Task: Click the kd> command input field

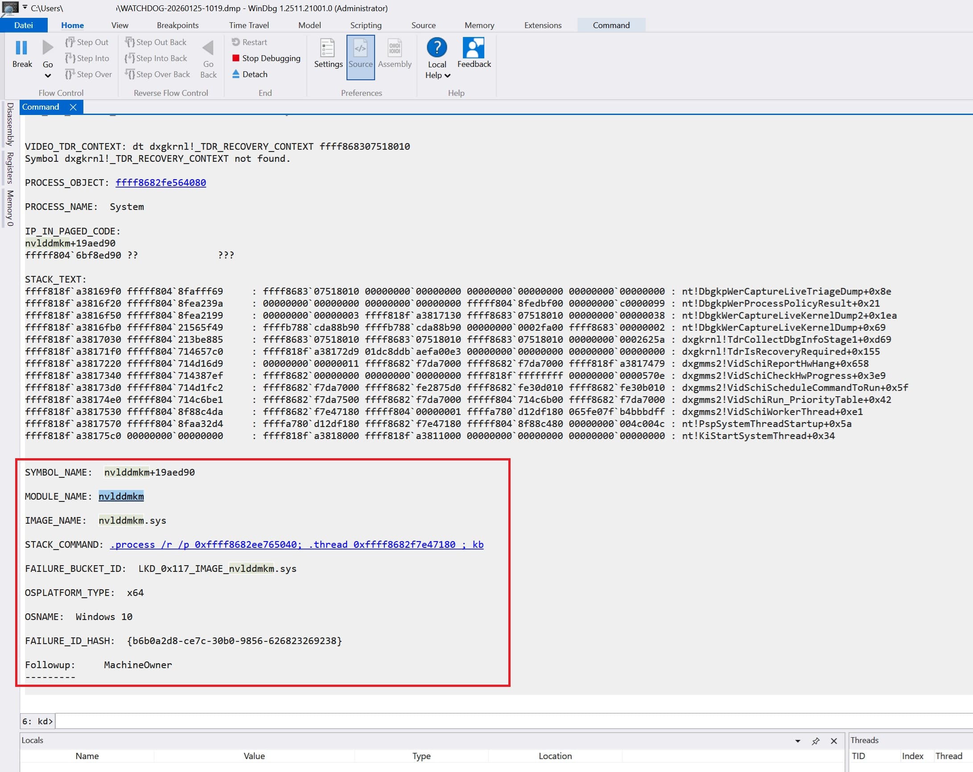Action: tap(451, 721)
